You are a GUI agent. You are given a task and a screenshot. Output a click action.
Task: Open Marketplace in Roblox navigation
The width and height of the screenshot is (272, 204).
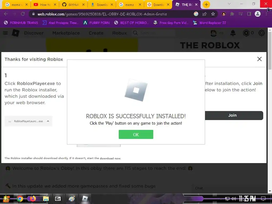click(66, 33)
